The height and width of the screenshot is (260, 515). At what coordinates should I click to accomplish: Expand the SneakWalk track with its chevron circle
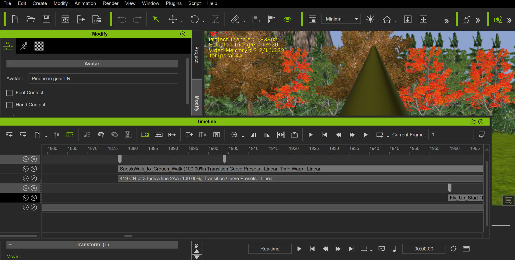[26, 169]
